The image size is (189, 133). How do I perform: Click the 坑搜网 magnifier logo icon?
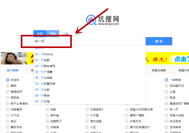click(91, 20)
